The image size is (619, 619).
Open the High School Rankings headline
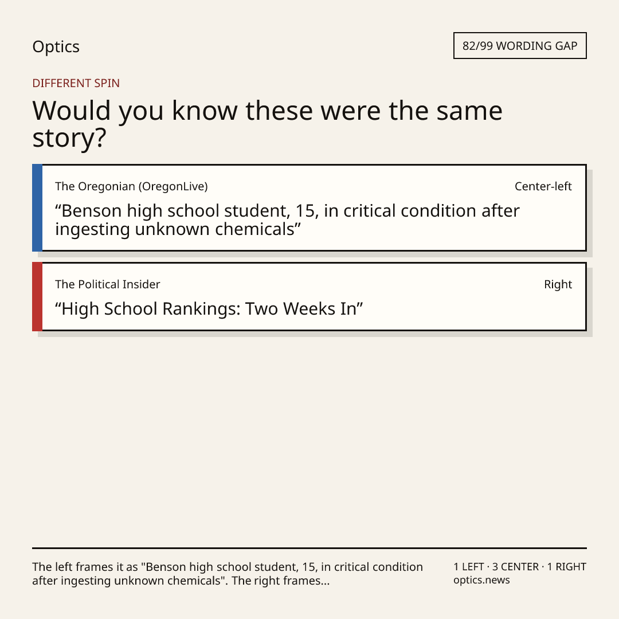click(x=209, y=309)
